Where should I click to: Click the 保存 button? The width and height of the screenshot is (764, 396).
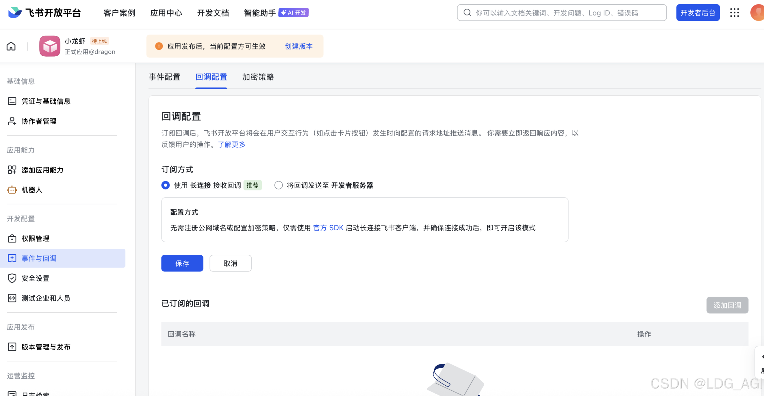pyautogui.click(x=182, y=263)
